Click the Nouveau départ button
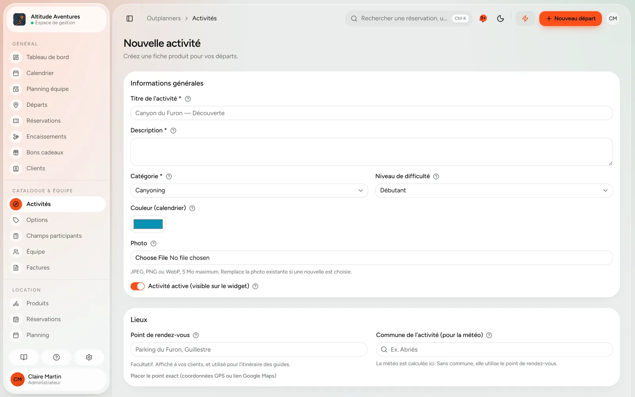This screenshot has height=397, width=635. pos(570,19)
